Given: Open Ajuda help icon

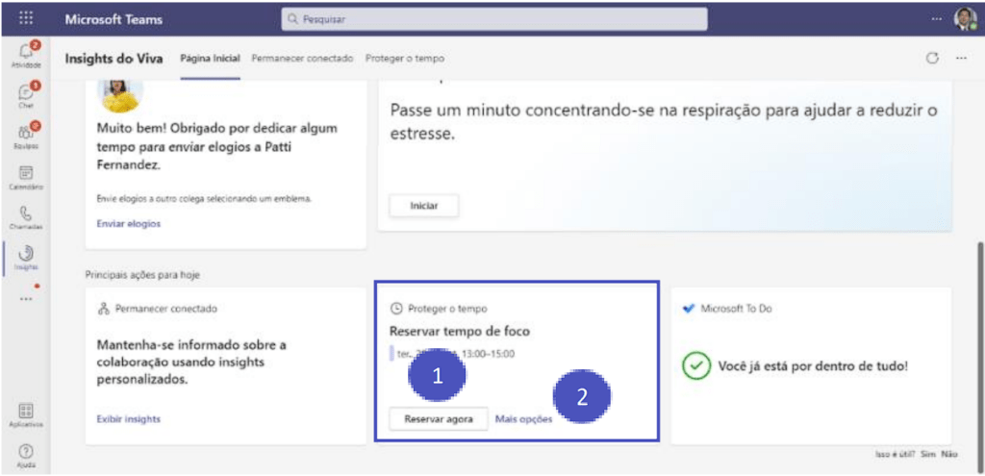Looking at the screenshot, I should 26,455.
